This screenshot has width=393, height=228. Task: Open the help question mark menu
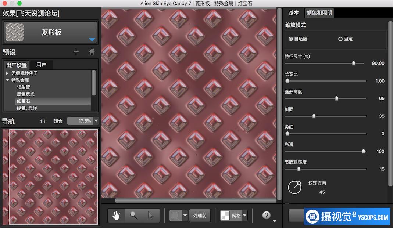[x=266, y=215]
